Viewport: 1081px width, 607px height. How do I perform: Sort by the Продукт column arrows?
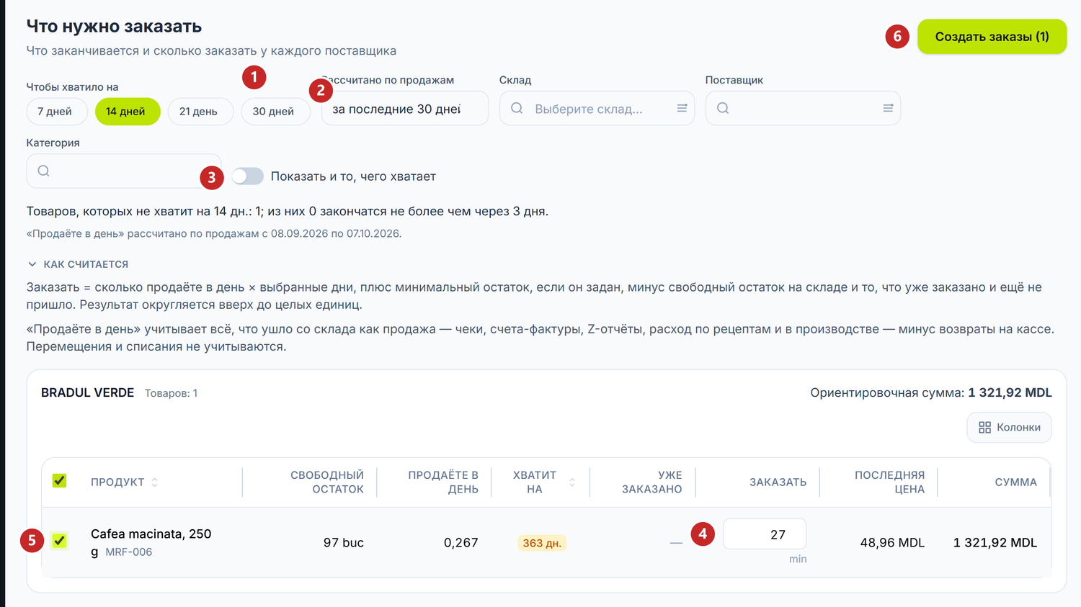pyautogui.click(x=154, y=482)
